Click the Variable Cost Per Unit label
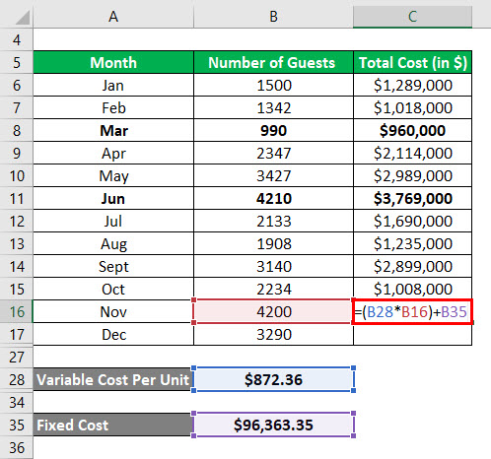The width and height of the screenshot is (491, 459). point(112,379)
